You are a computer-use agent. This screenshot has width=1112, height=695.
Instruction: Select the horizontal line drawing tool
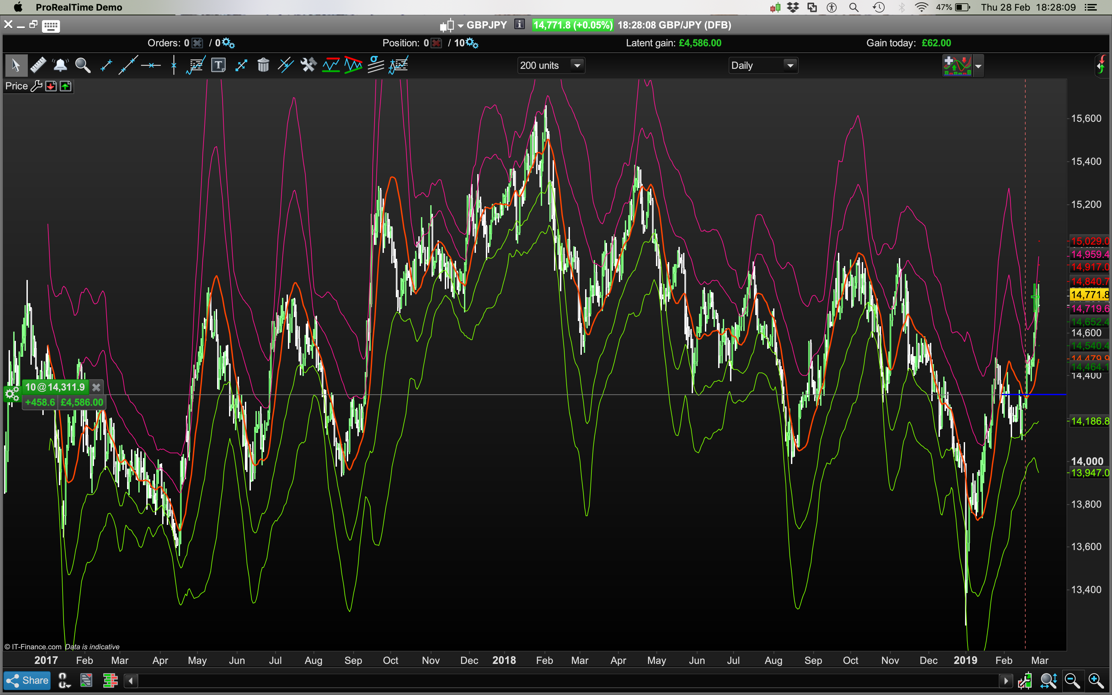pyautogui.click(x=151, y=65)
